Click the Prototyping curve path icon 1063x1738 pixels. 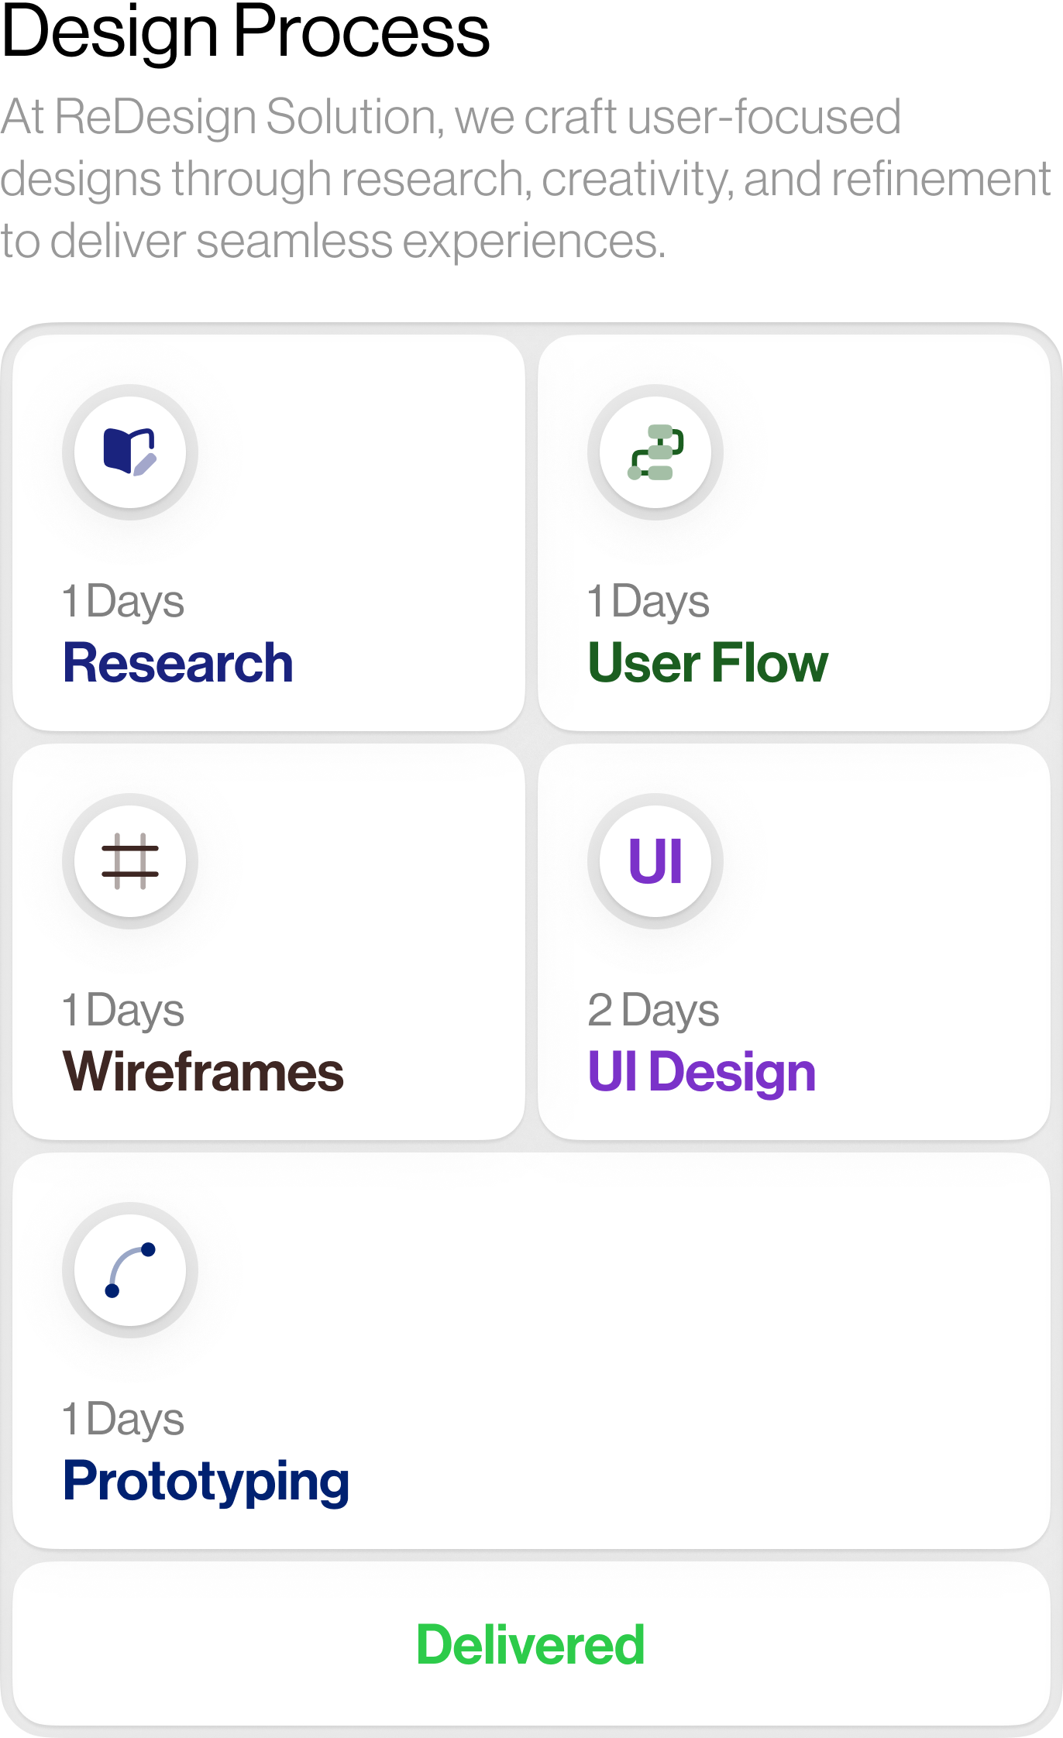point(130,1269)
